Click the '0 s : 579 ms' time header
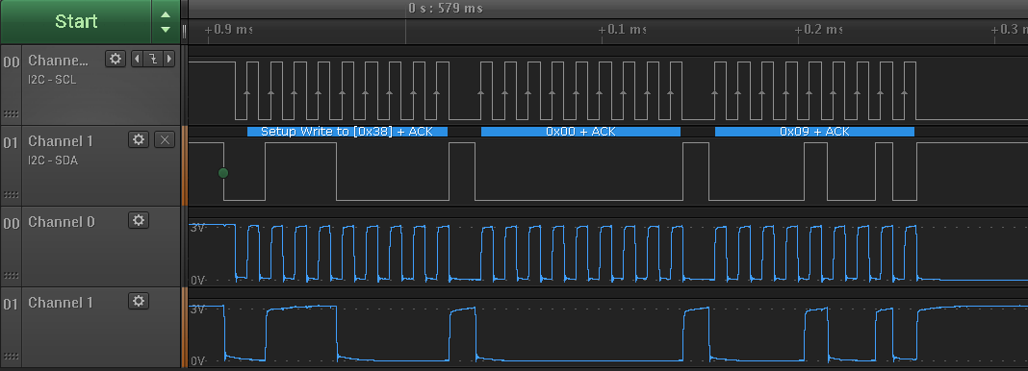1028x371 pixels. click(x=445, y=9)
